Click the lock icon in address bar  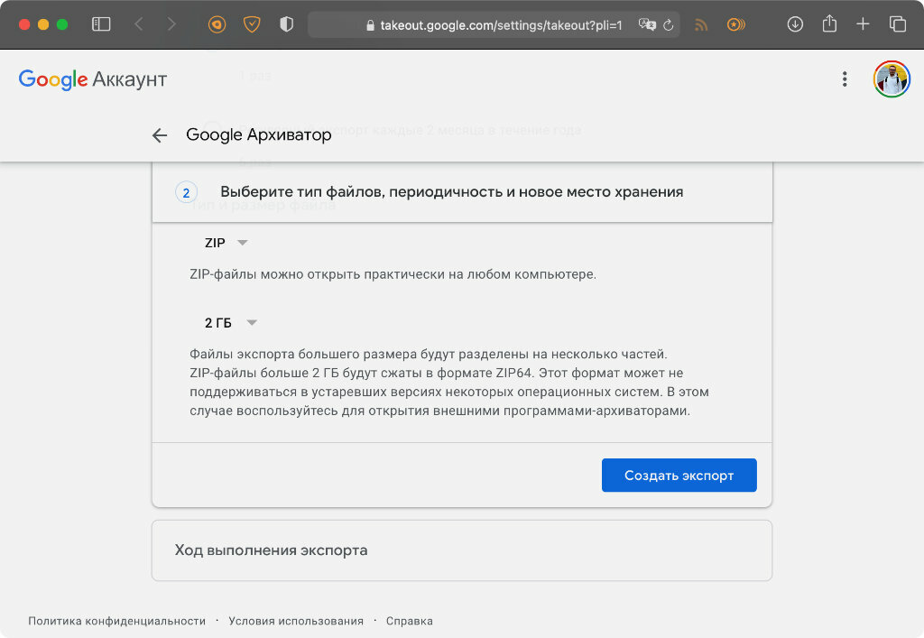370,25
